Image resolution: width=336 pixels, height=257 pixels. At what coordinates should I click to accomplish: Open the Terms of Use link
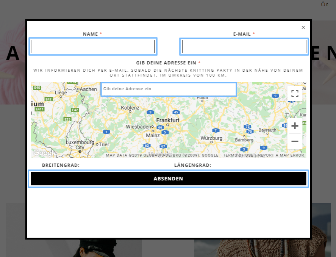[238, 155]
